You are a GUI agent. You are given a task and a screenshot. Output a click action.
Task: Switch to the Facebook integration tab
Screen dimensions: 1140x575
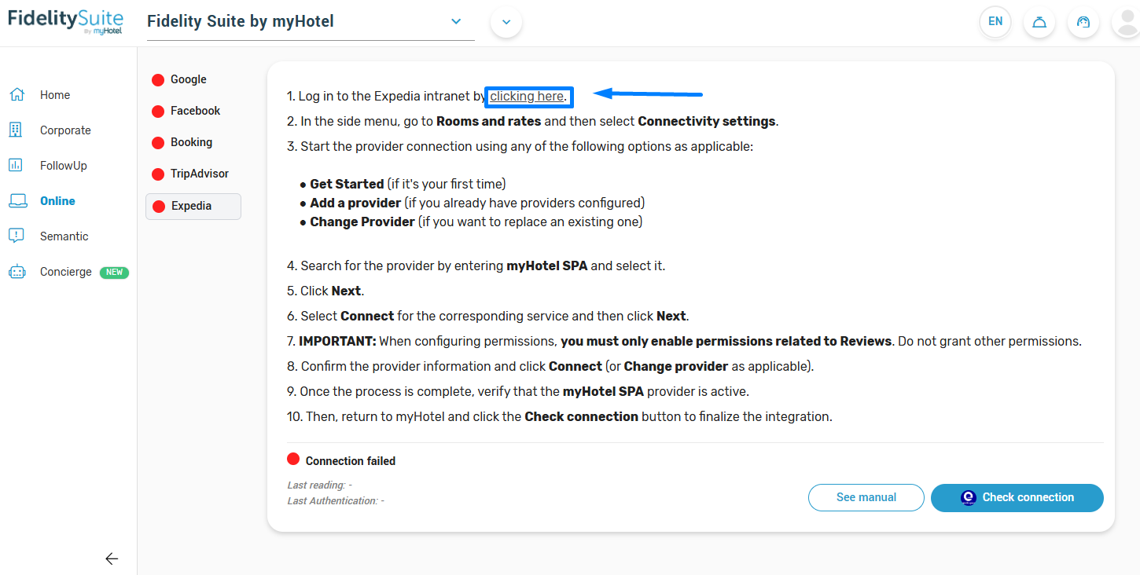[x=195, y=111]
